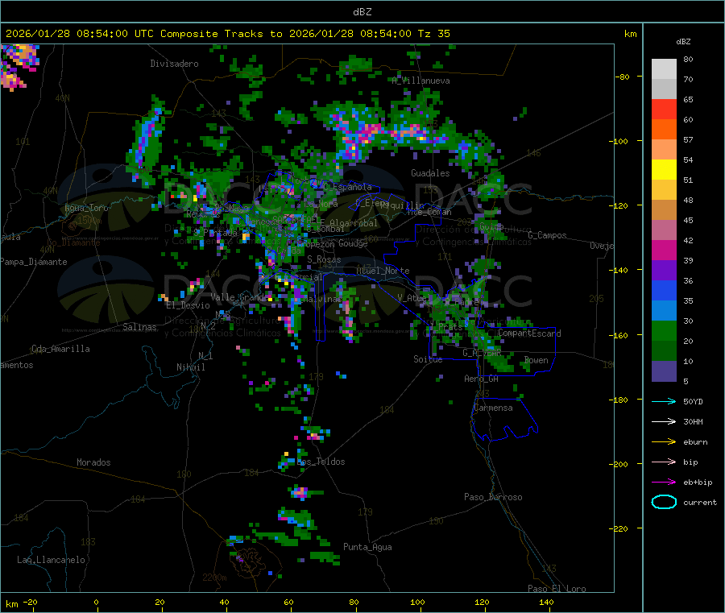Screen dimensions: 725x613
Task: Click the '140' km tick on bottom axis
Action: pos(546,602)
